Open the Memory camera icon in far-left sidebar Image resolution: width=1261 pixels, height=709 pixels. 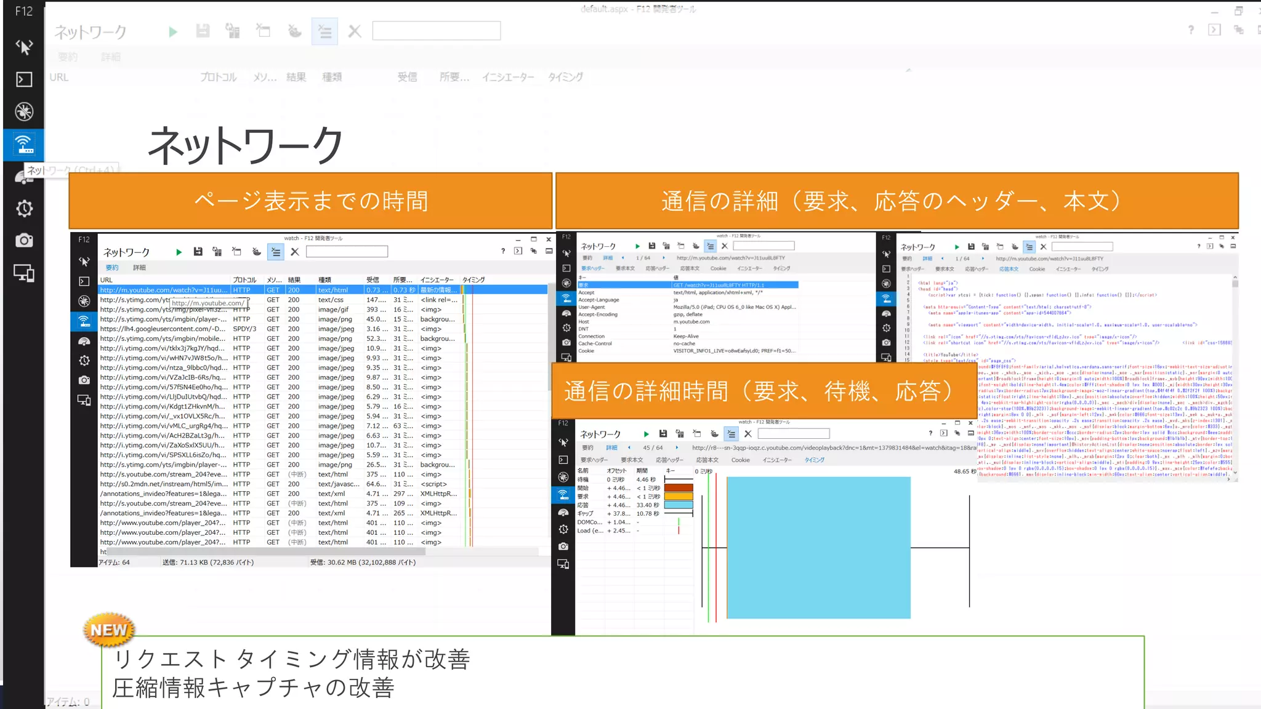click(x=24, y=241)
